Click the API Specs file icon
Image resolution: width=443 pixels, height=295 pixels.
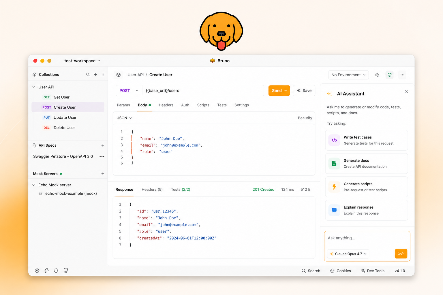pyautogui.click(x=35, y=145)
